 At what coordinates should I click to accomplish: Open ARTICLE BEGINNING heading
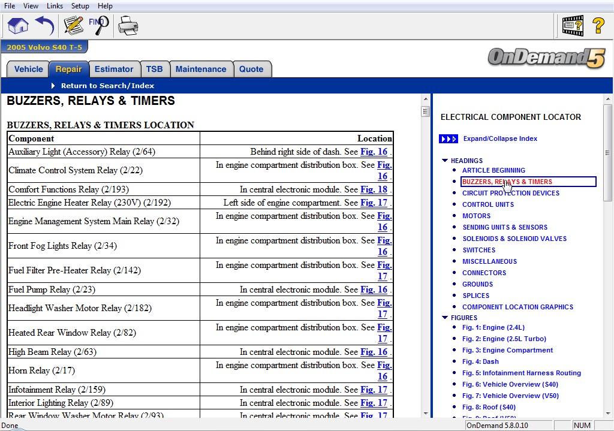point(493,170)
